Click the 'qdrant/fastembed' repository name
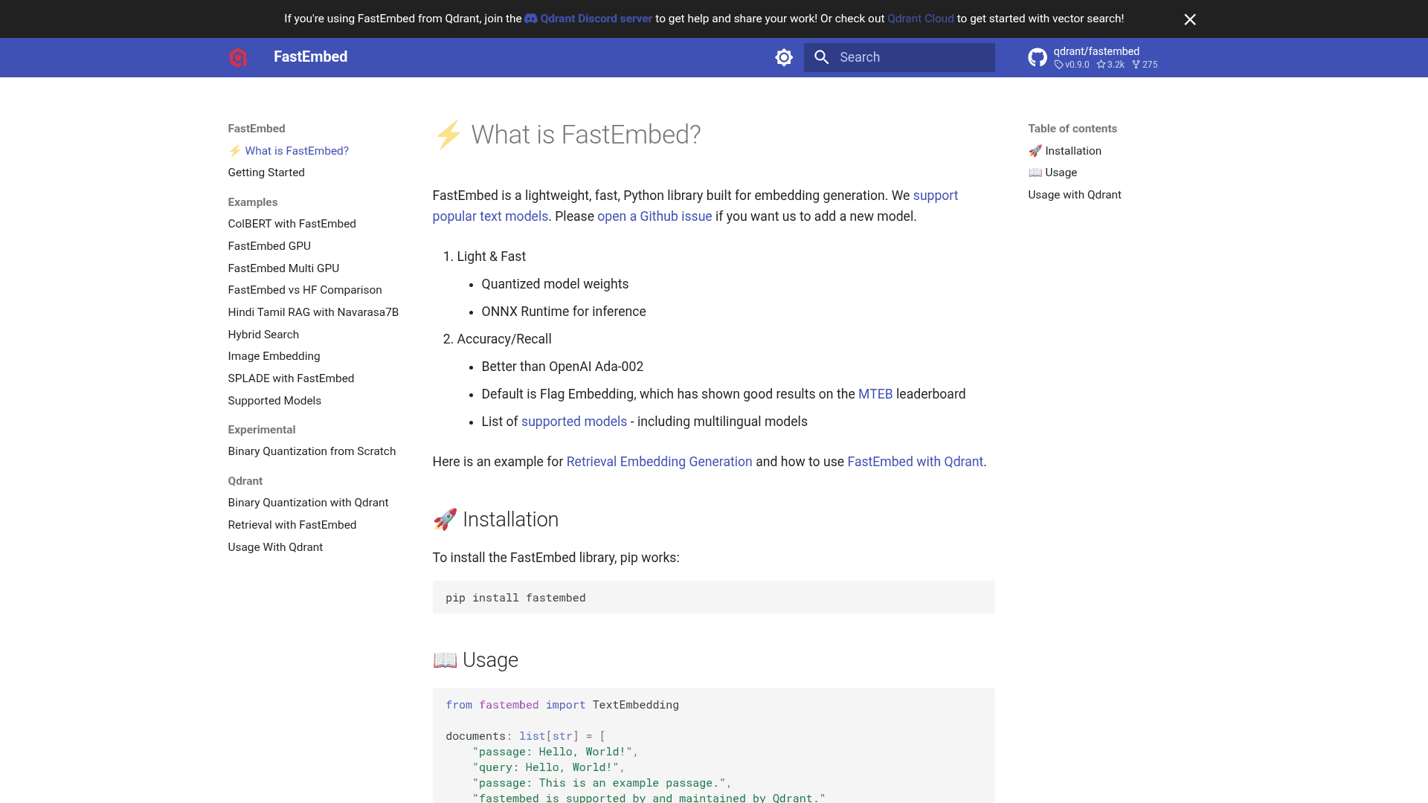 click(1096, 51)
